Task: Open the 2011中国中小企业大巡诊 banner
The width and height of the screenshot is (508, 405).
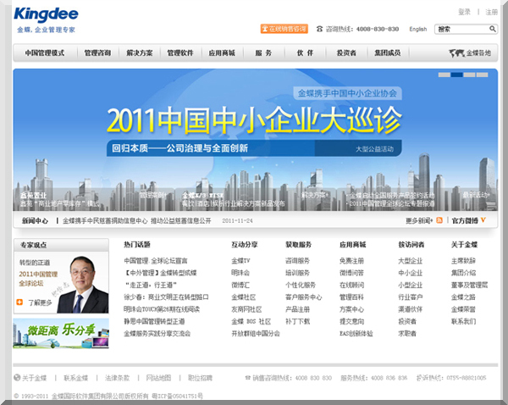Action: (254, 120)
